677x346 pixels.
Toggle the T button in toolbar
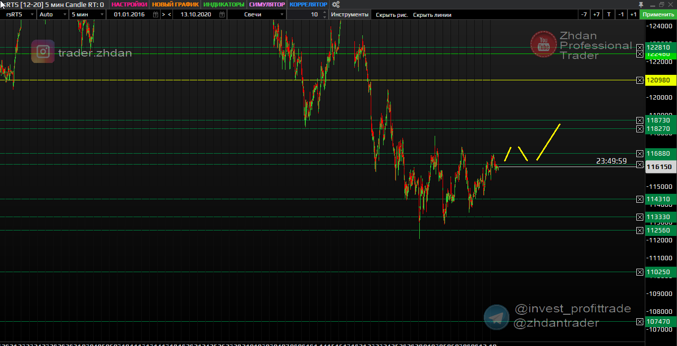pyautogui.click(x=609, y=14)
